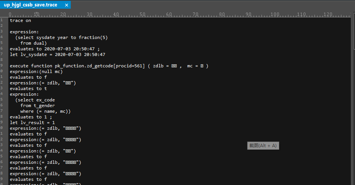355x185 pixels.
Task: Click the "evaluates to t" line
Action: (x=28, y=89)
